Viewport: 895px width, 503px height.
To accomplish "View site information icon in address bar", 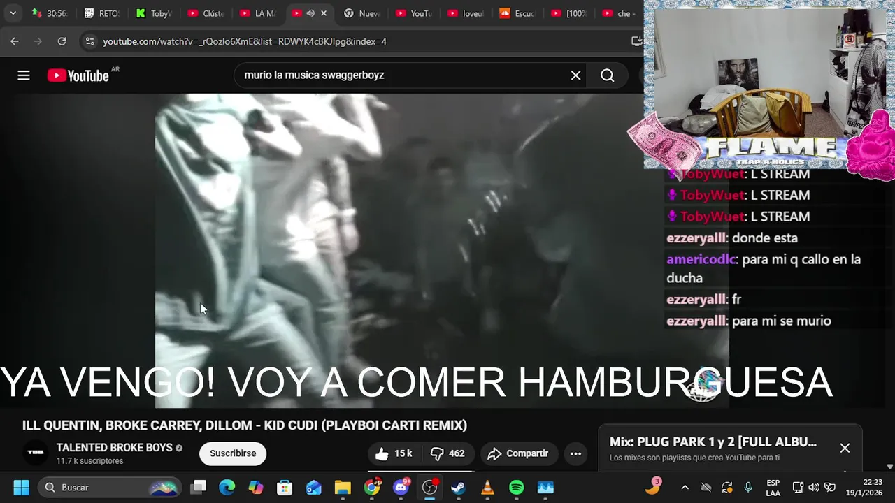I will pos(89,41).
